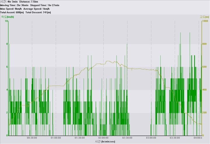Click the altitude axis title (m) on right
This screenshot has height=144, width=210.
pos(204,17)
